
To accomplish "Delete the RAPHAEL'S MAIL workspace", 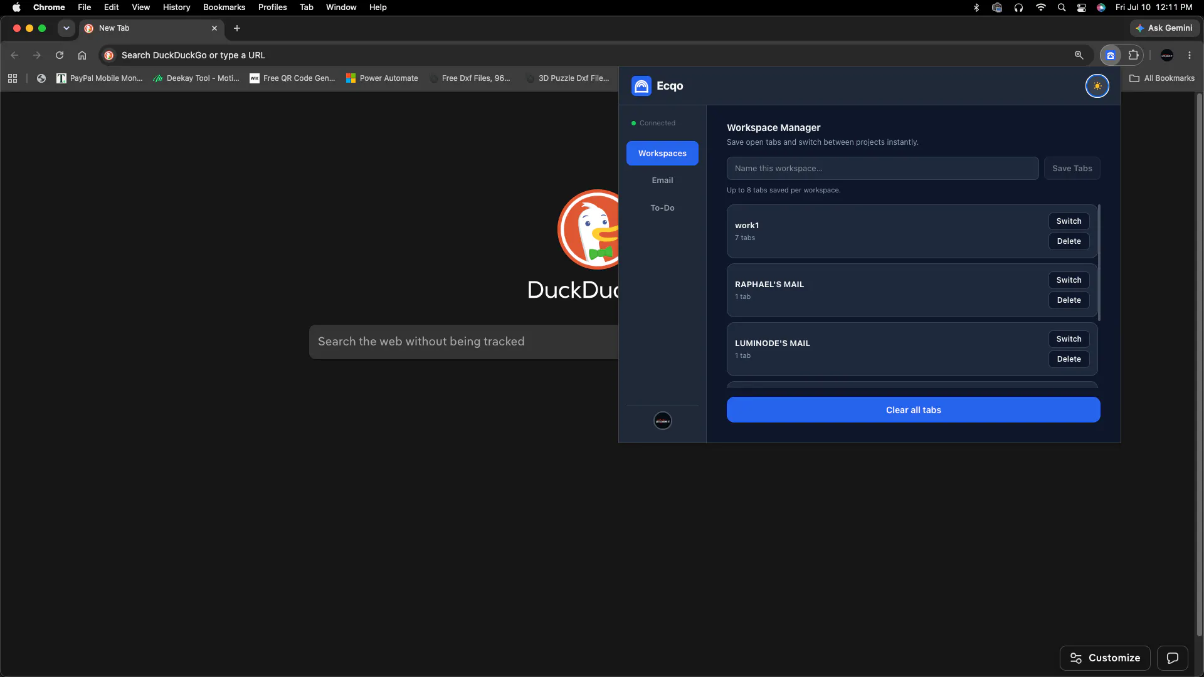I will point(1069,300).
